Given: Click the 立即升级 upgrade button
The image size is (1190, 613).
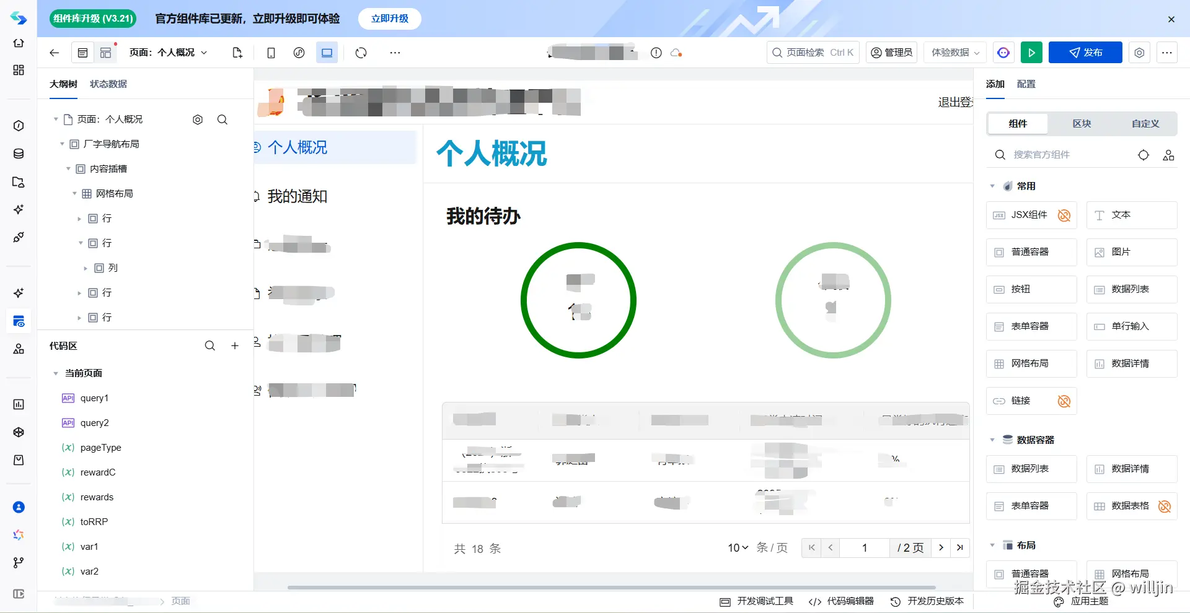Looking at the screenshot, I should 390,19.
